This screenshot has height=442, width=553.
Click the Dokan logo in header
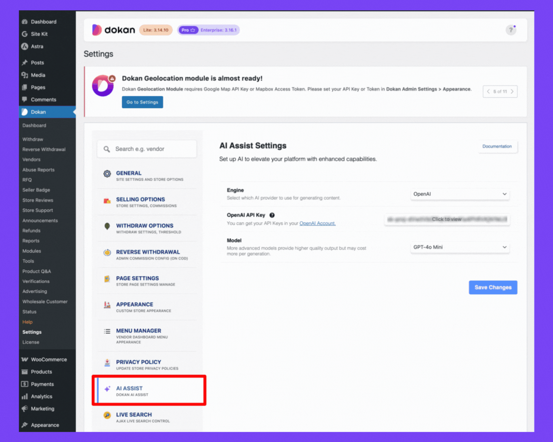tap(114, 30)
